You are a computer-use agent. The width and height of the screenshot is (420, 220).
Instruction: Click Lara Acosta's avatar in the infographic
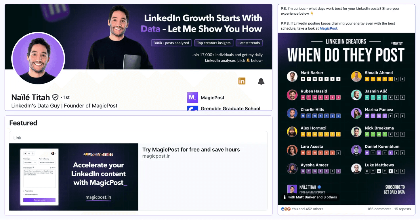(292, 150)
